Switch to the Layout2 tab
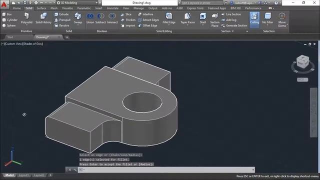This screenshot has width=320, height=180. pos(39,175)
